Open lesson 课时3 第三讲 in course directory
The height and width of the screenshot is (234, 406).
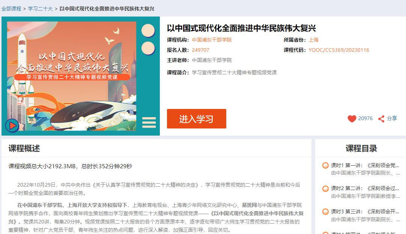pyautogui.click(x=365, y=211)
